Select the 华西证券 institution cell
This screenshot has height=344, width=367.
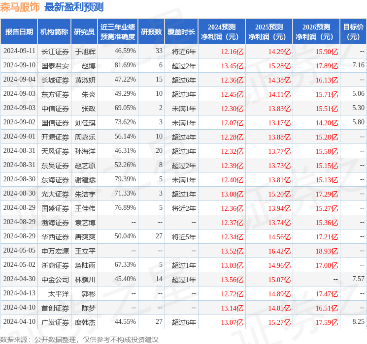tap(55, 237)
